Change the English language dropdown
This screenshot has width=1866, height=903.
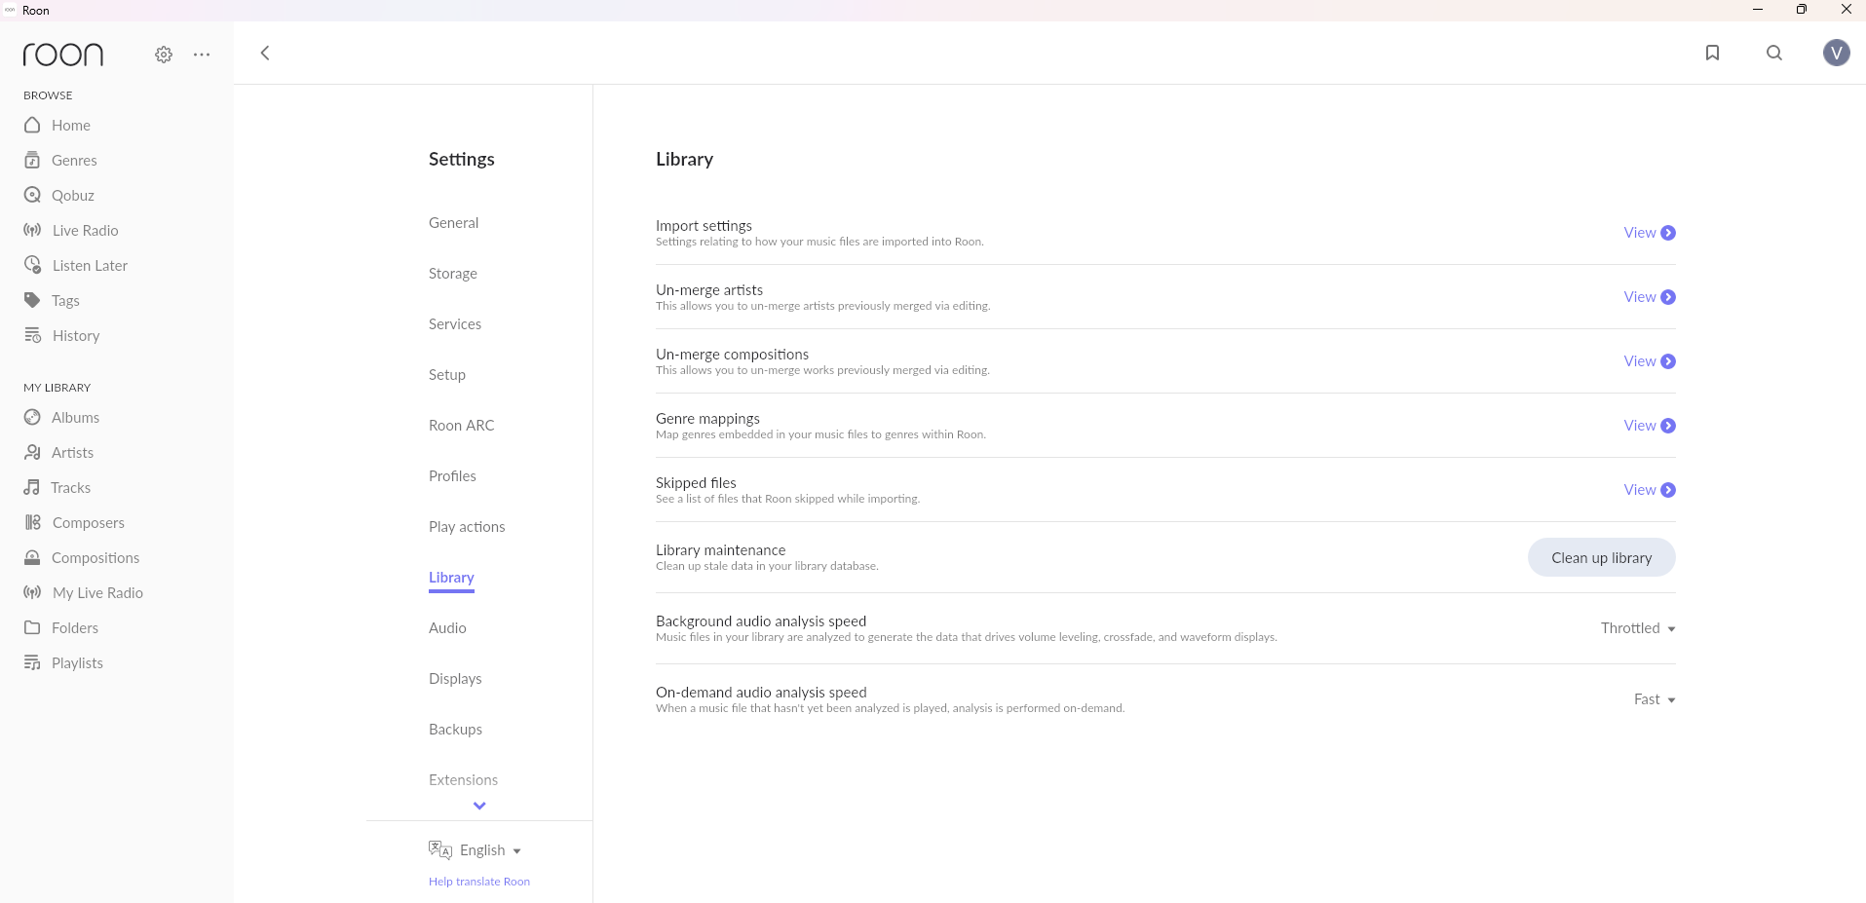pos(489,850)
